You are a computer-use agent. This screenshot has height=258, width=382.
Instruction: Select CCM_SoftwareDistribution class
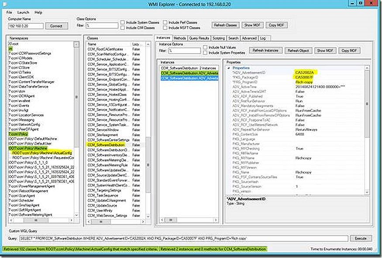(106, 145)
